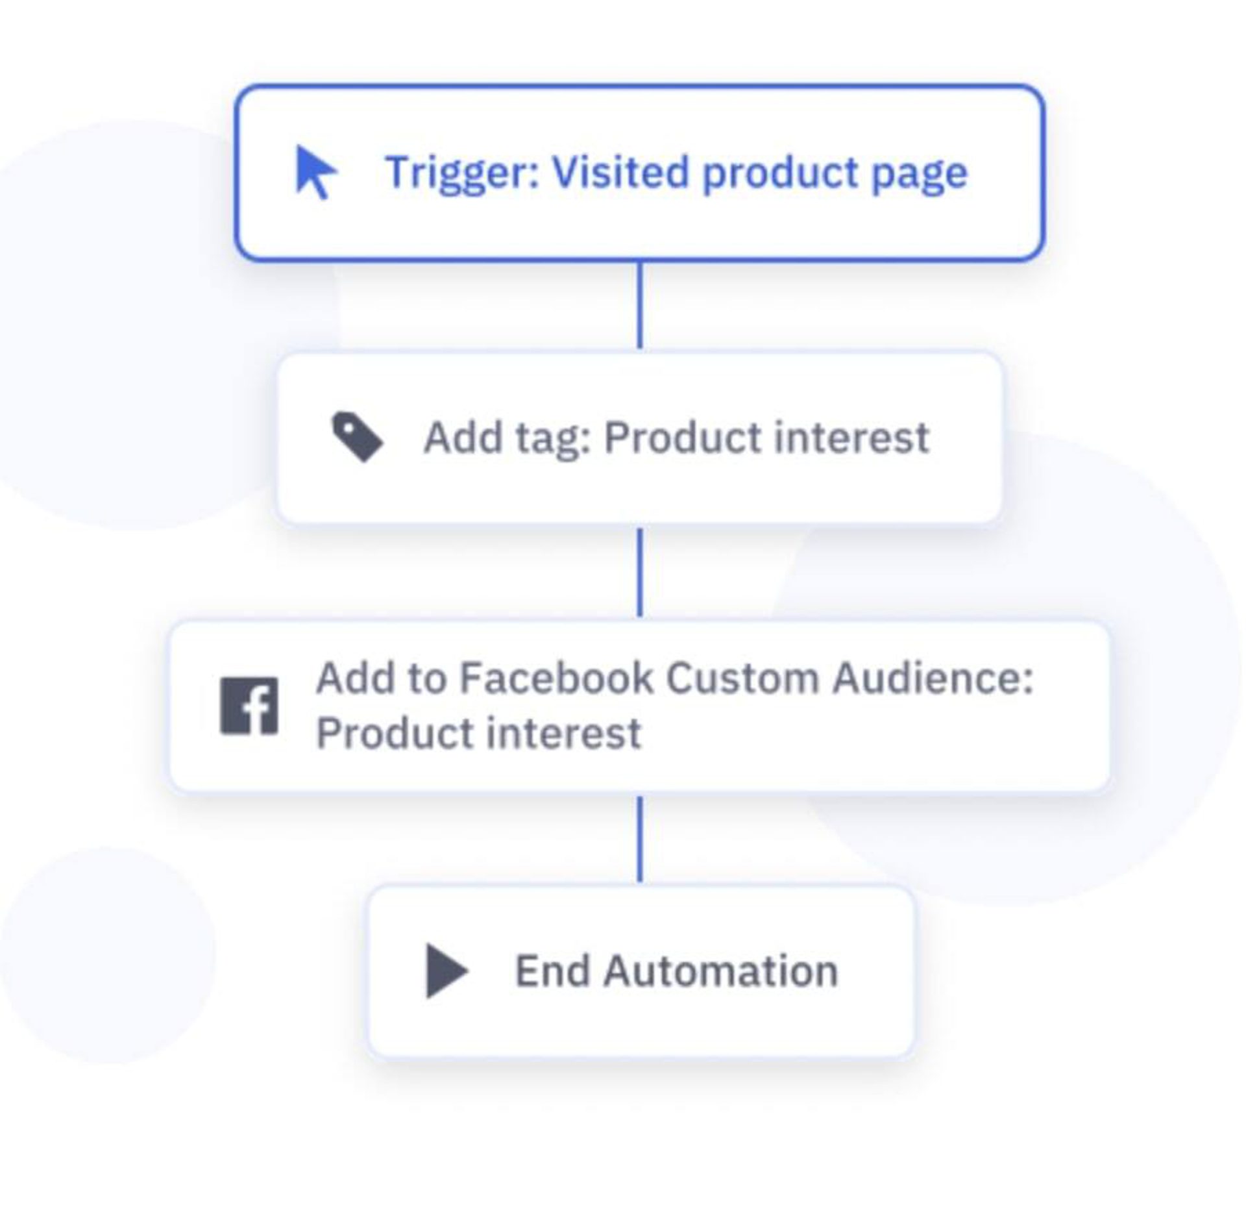Click the cursor arrow icon in the trigger step
This screenshot has width=1246, height=1205.
pos(315,172)
